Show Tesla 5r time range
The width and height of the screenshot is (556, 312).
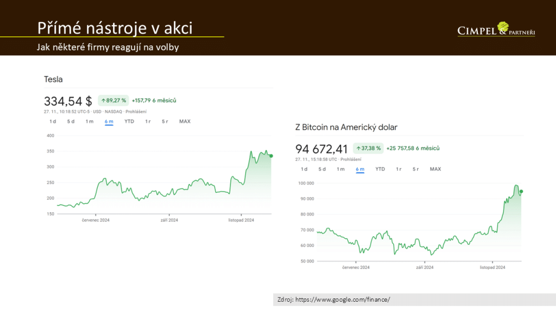pos(165,121)
